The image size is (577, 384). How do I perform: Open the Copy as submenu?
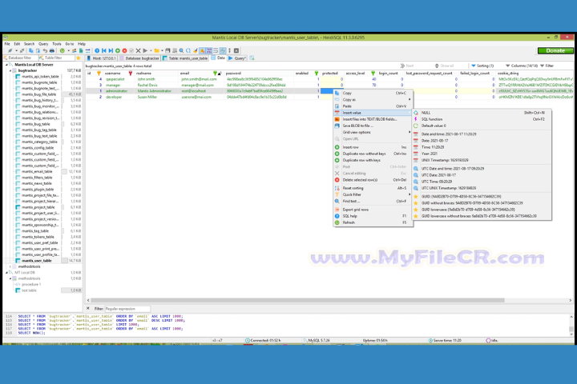(x=373, y=99)
